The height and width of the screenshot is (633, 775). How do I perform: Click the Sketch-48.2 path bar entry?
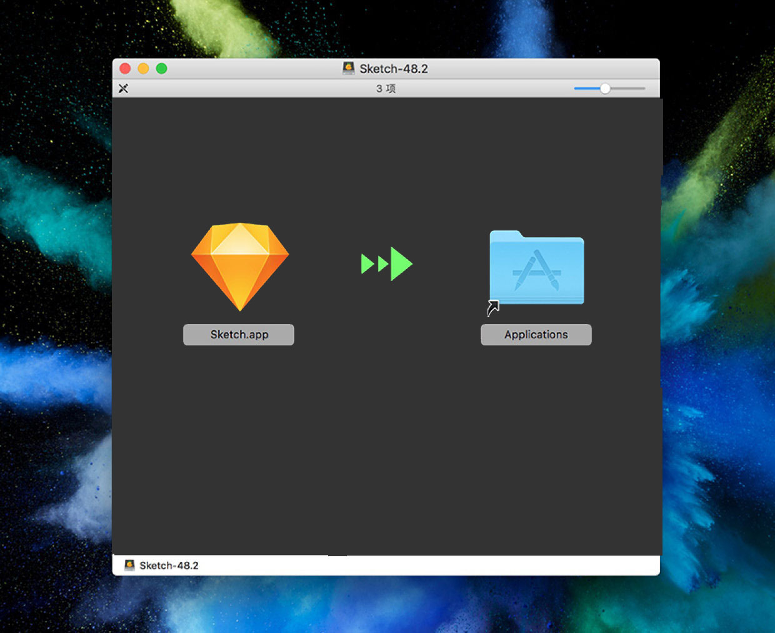coord(162,566)
